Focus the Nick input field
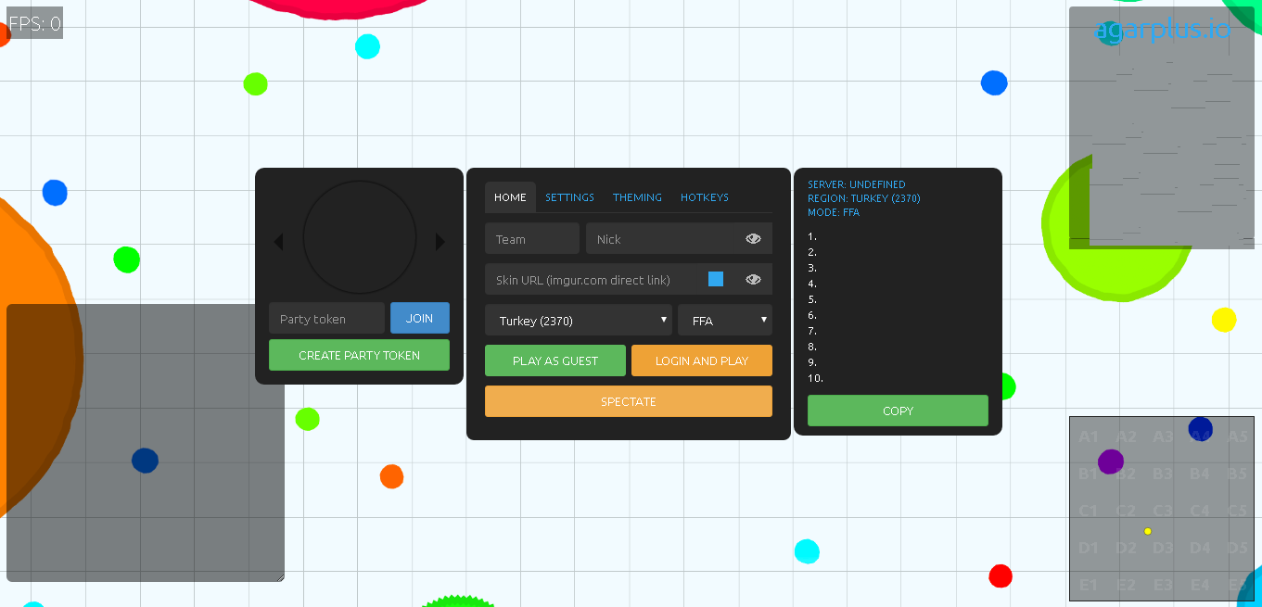This screenshot has height=607, width=1262. coord(679,238)
